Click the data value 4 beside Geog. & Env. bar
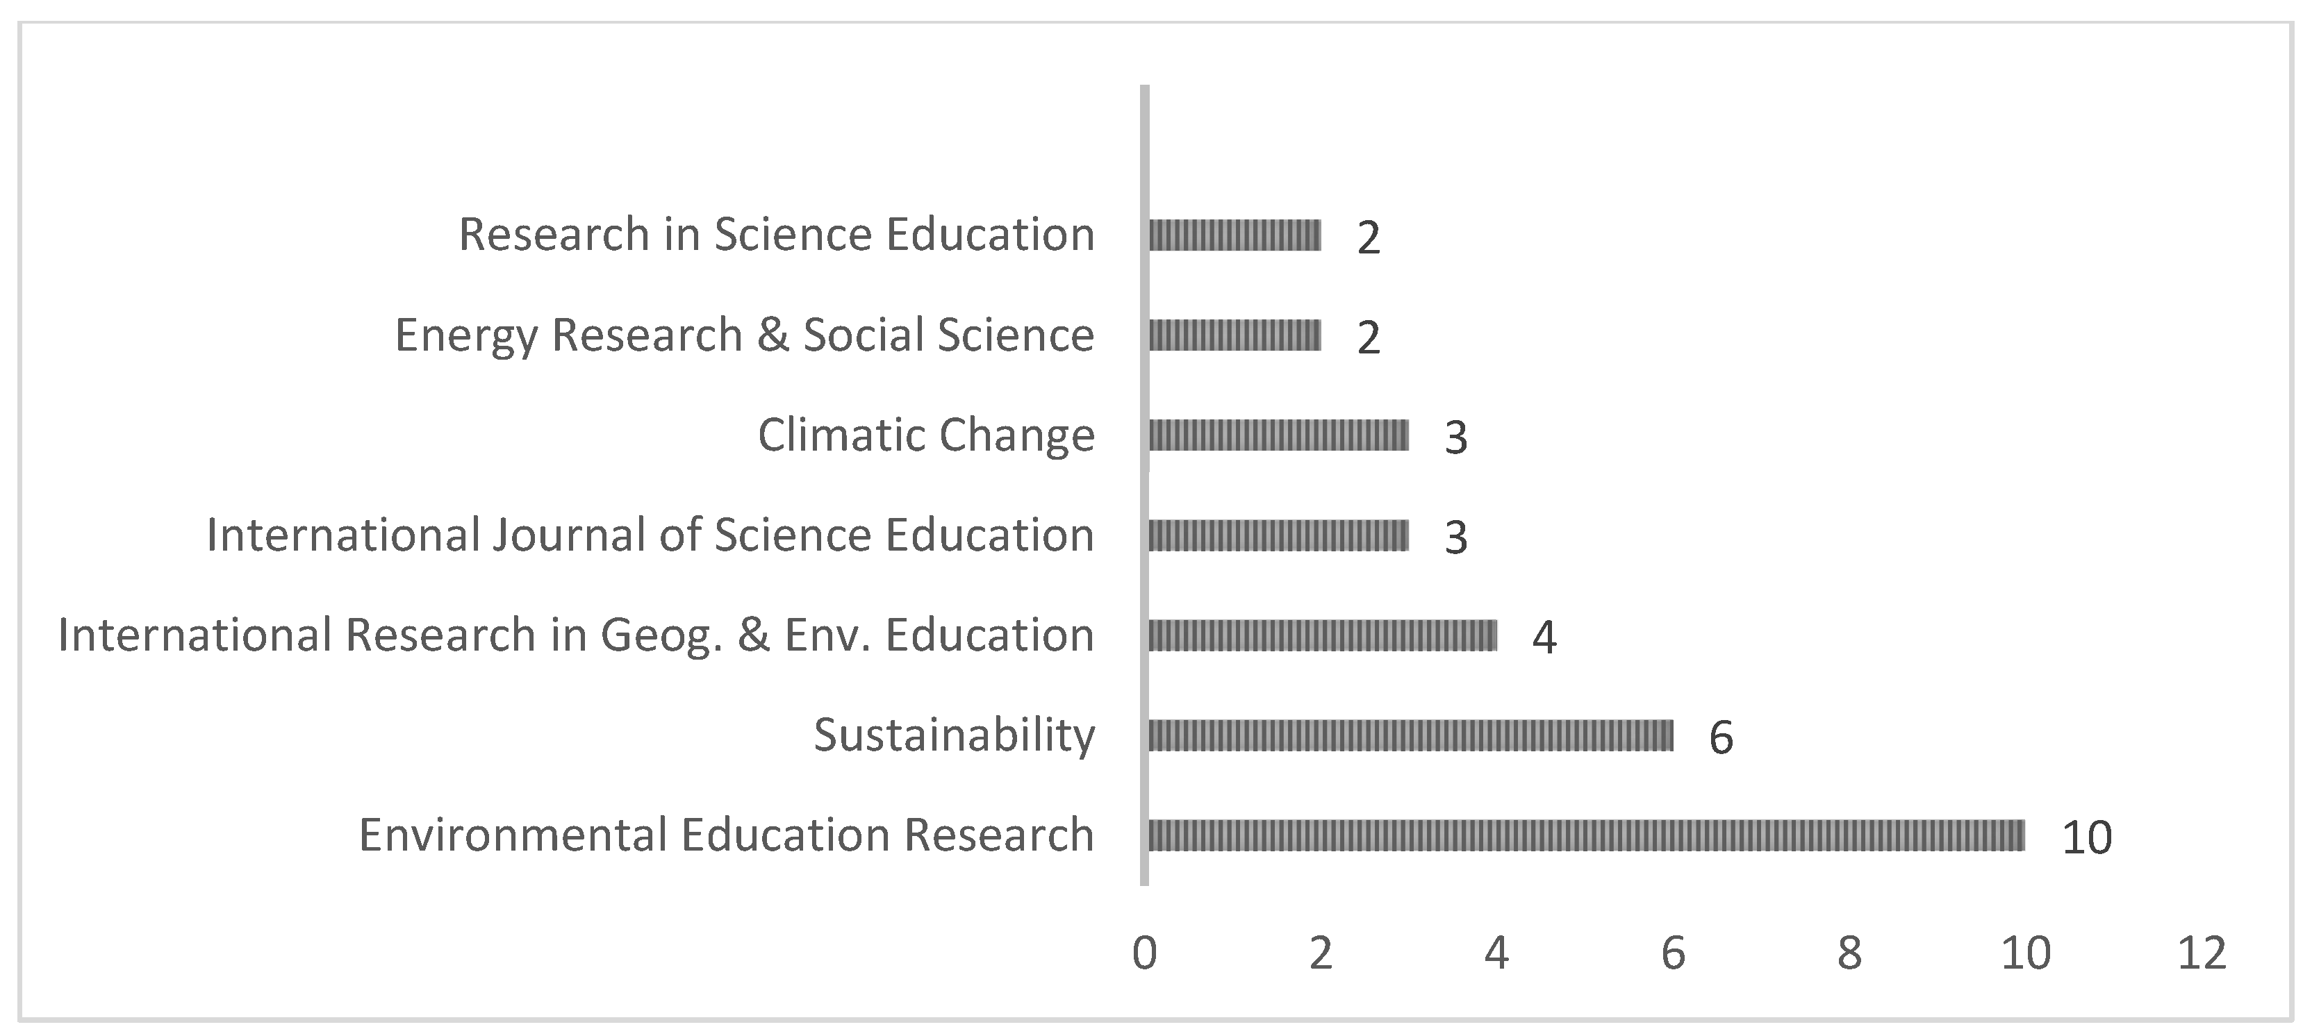2312x1036 pixels. (1544, 637)
